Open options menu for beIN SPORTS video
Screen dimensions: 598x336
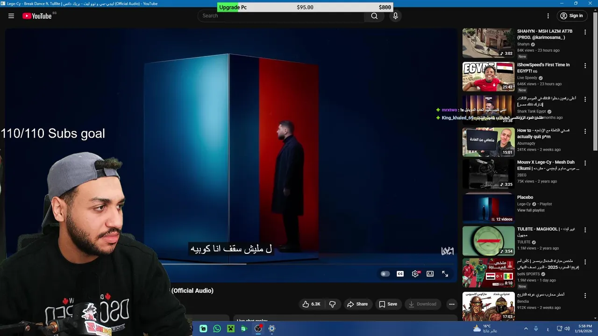[585, 262]
